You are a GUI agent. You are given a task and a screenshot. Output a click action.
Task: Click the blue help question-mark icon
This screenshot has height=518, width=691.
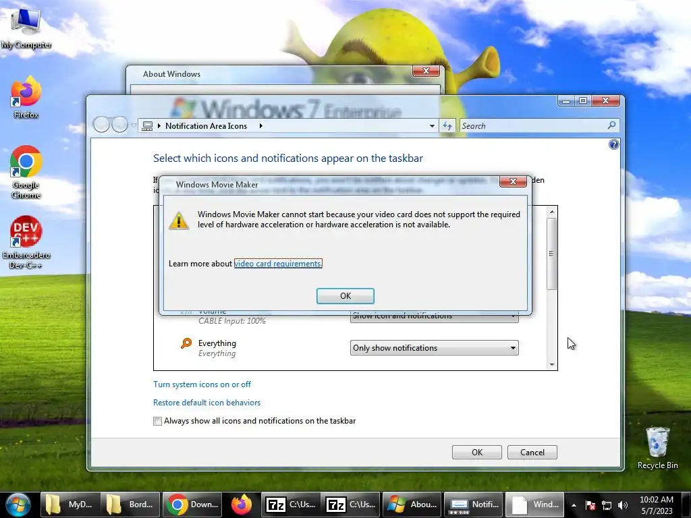[613, 144]
